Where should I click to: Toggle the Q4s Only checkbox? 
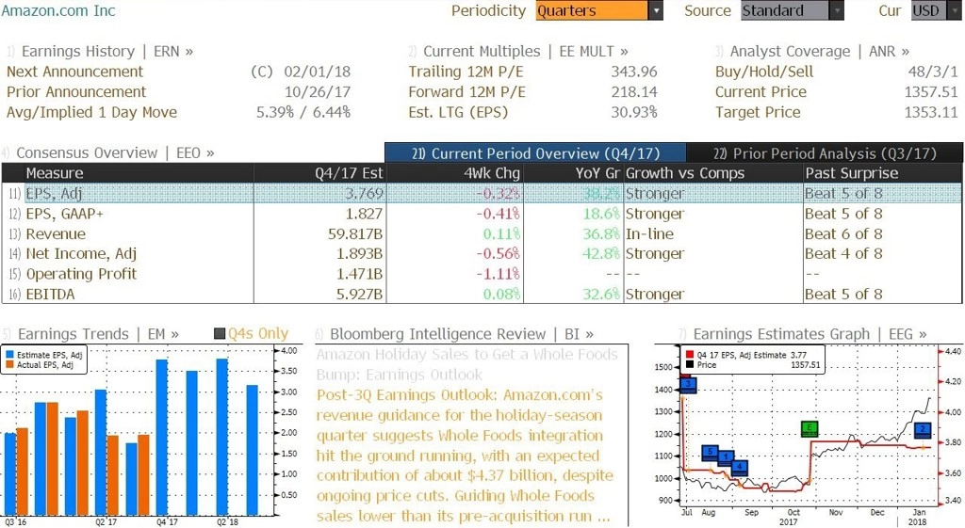tap(220, 334)
